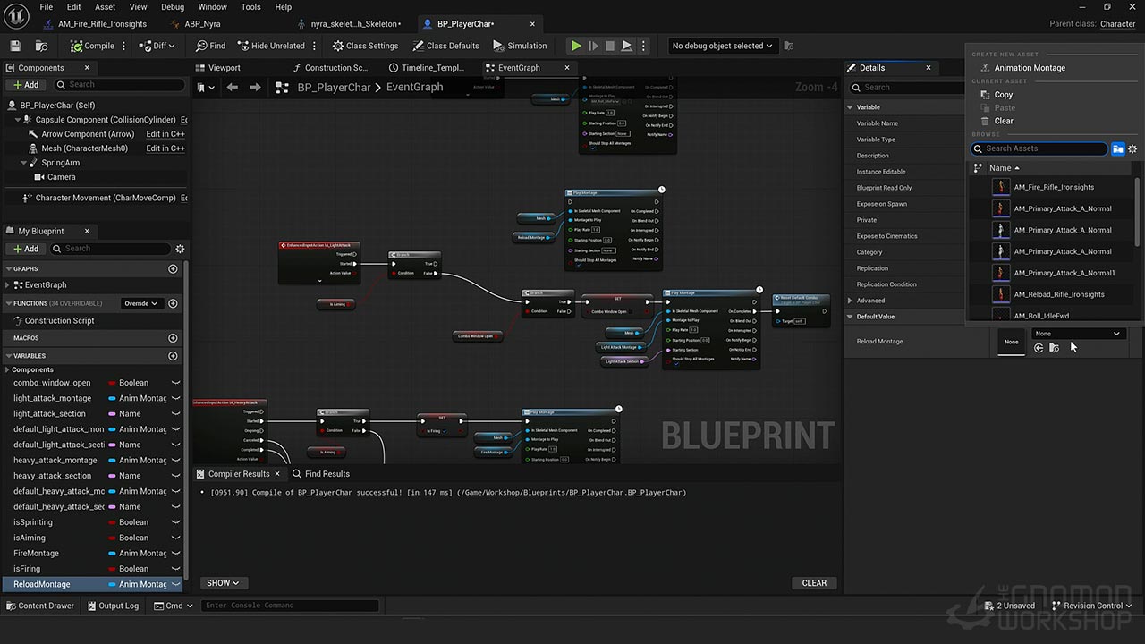Toggle eye visibility for isSprinting variable

tap(175, 522)
